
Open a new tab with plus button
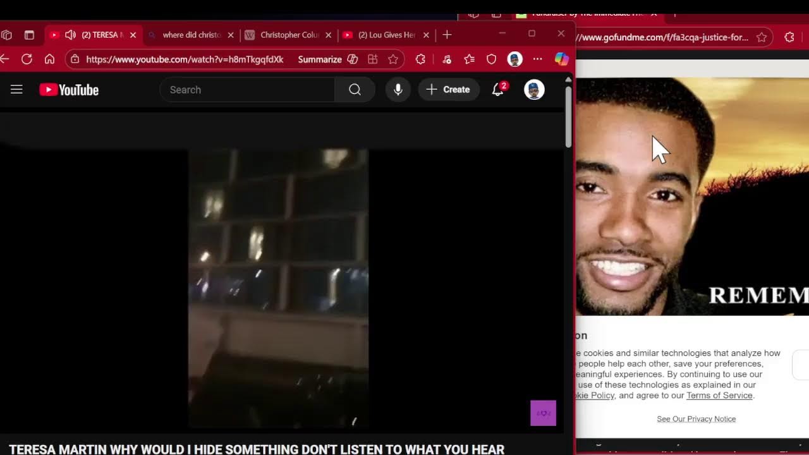447,35
